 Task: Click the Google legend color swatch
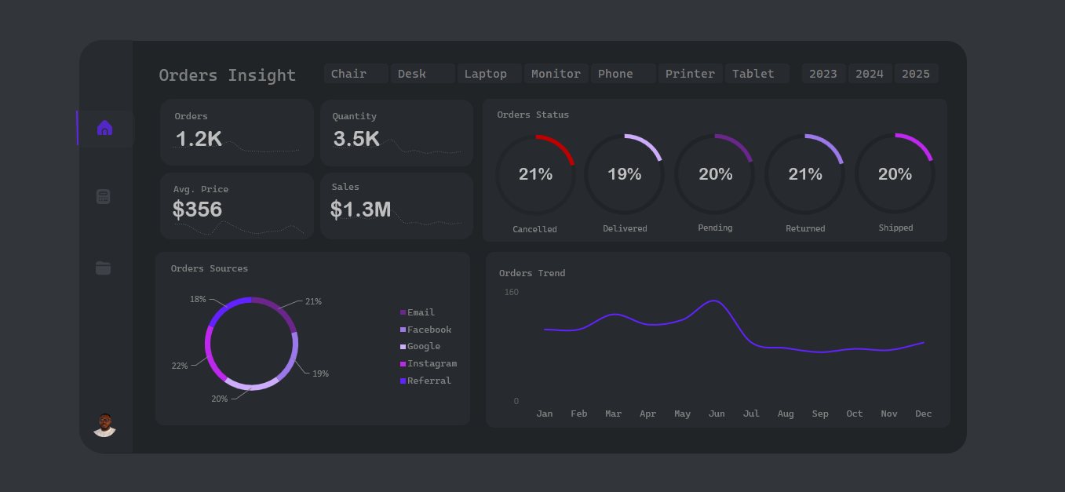[403, 347]
